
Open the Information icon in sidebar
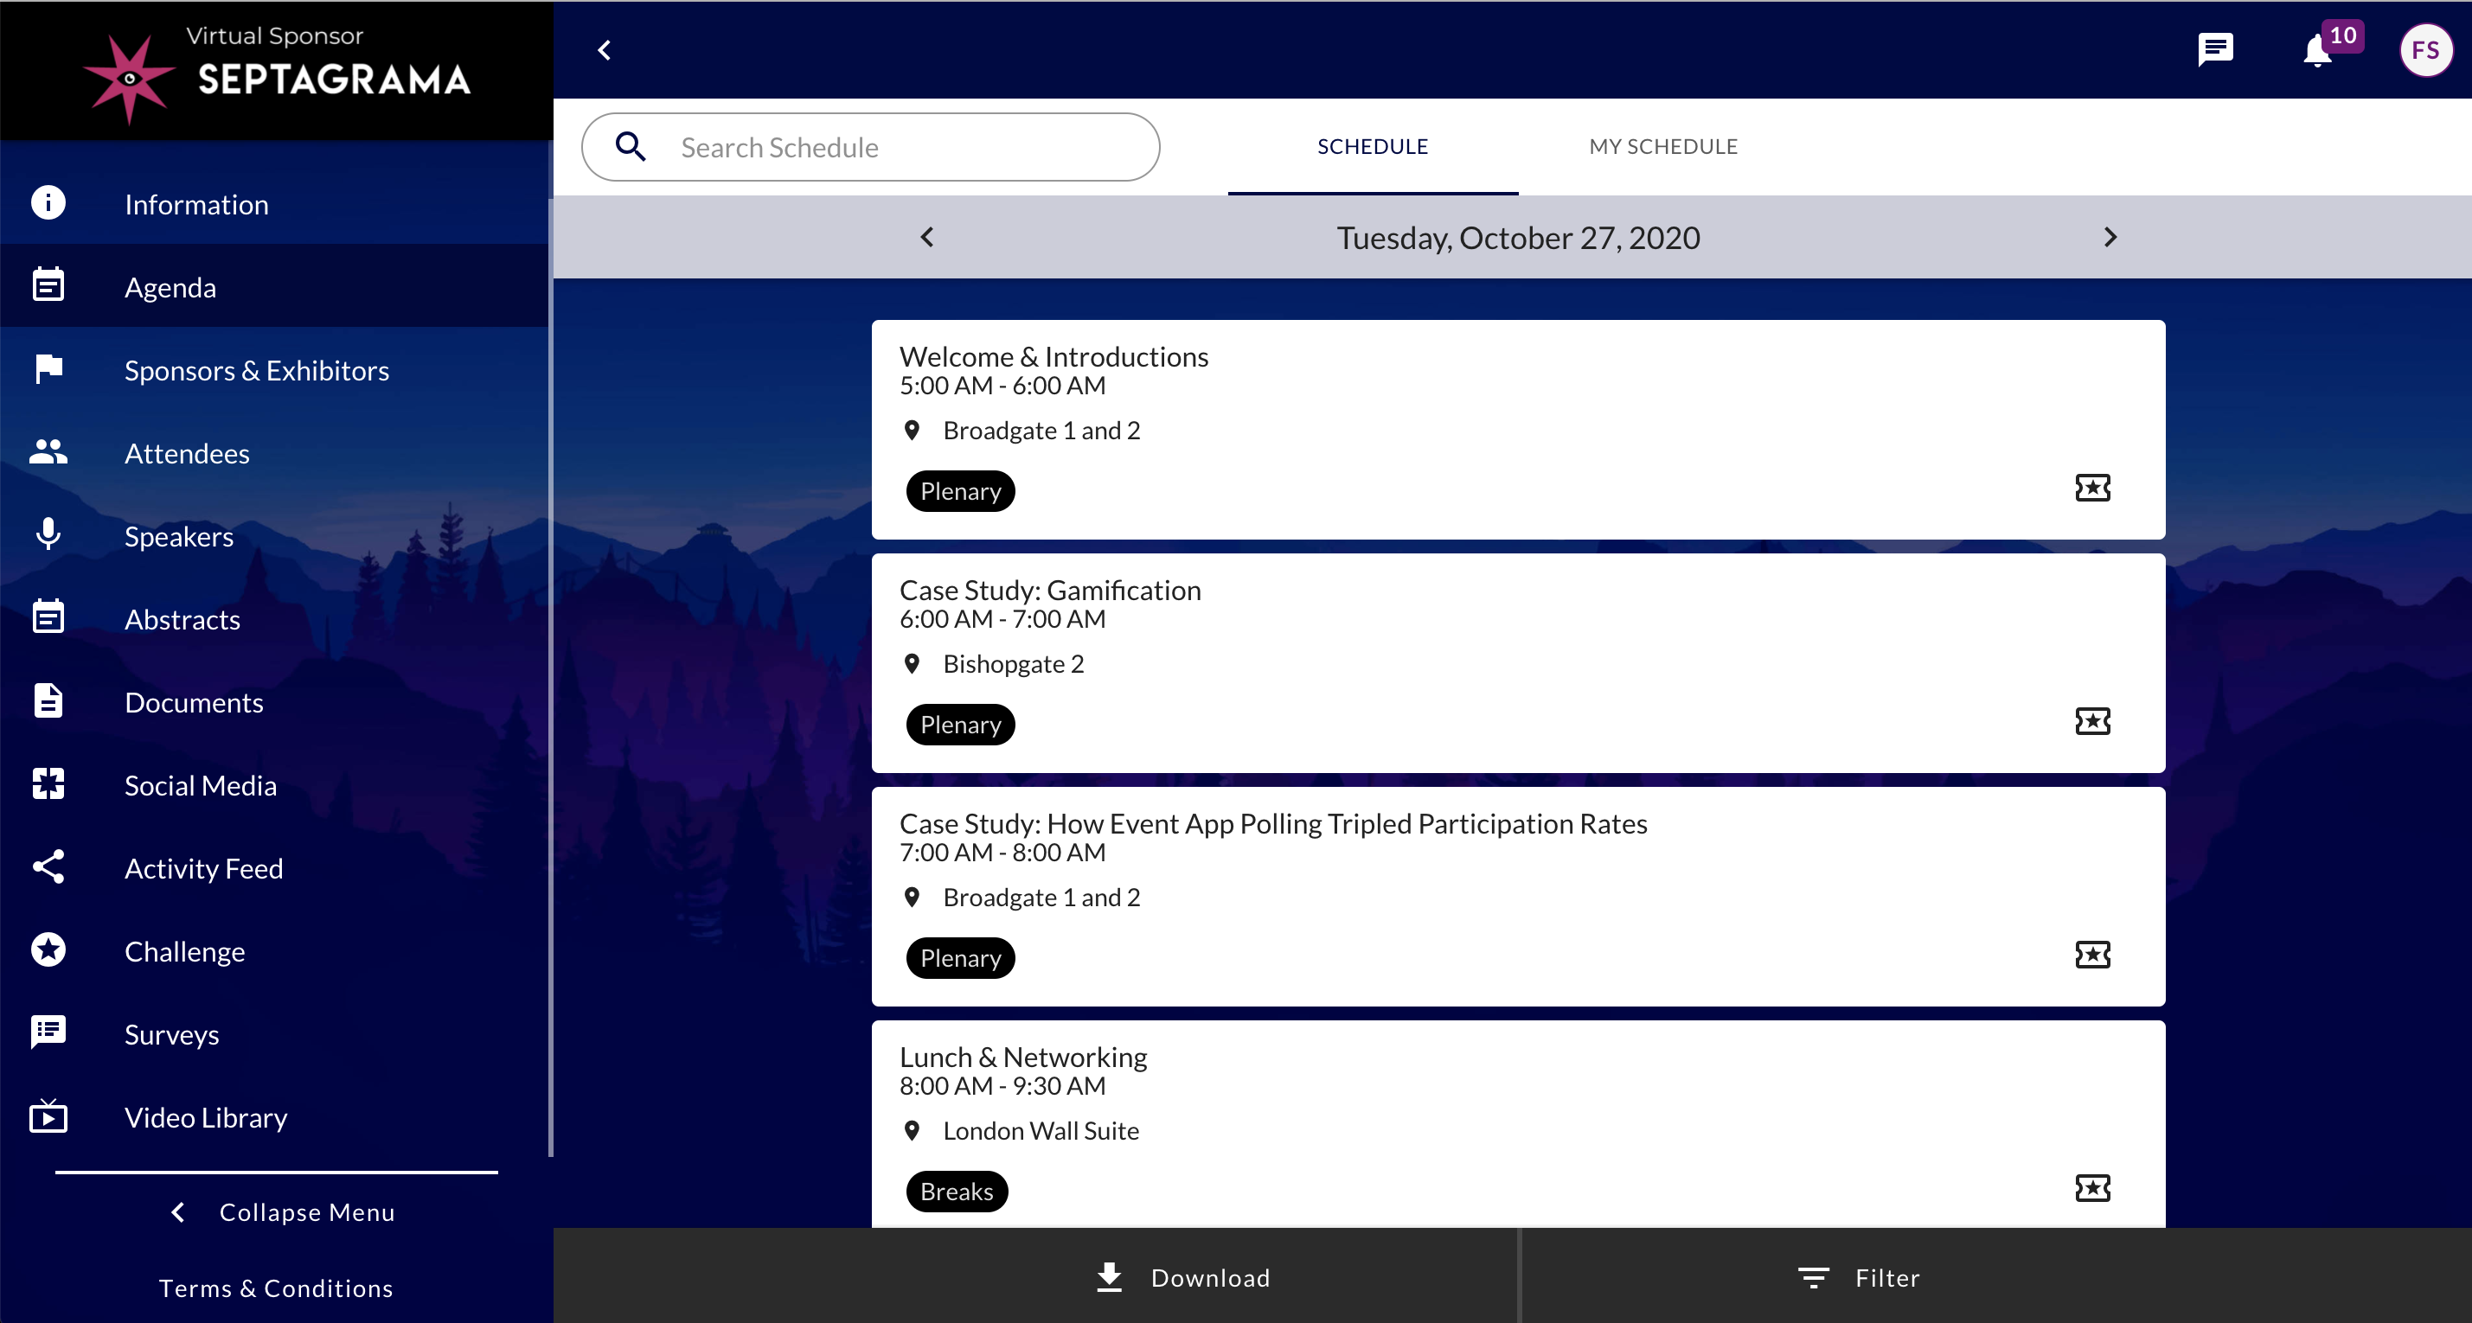[x=48, y=202]
